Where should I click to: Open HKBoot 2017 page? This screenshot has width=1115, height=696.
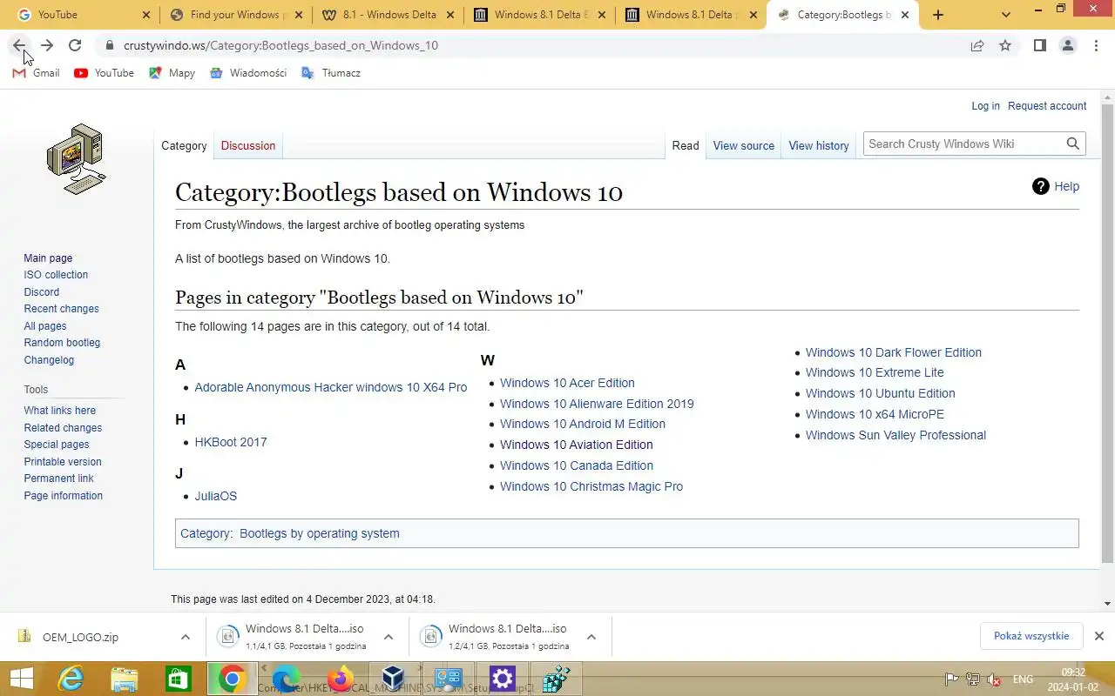(231, 442)
